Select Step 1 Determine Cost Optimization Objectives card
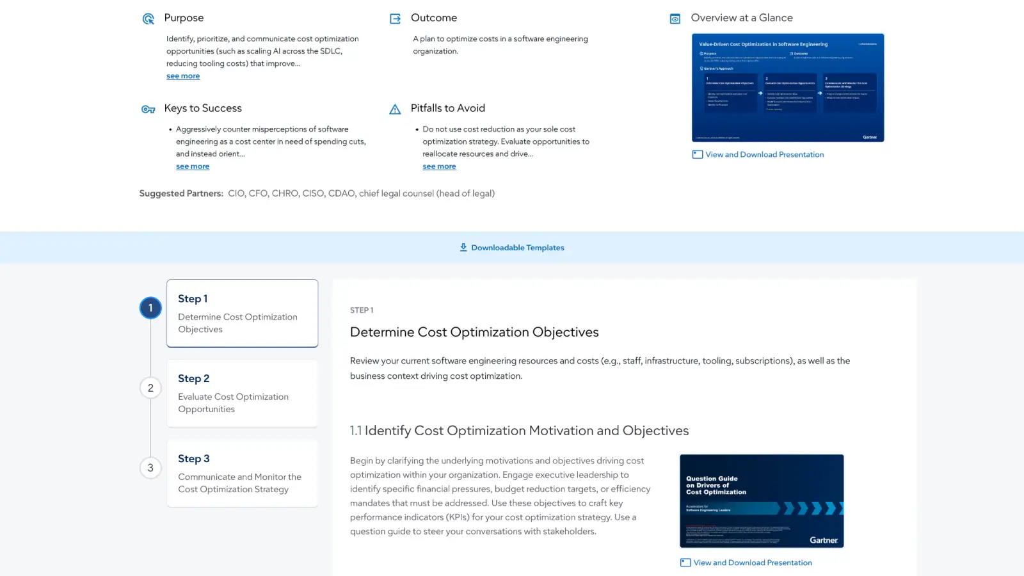1024x576 pixels. (x=243, y=313)
